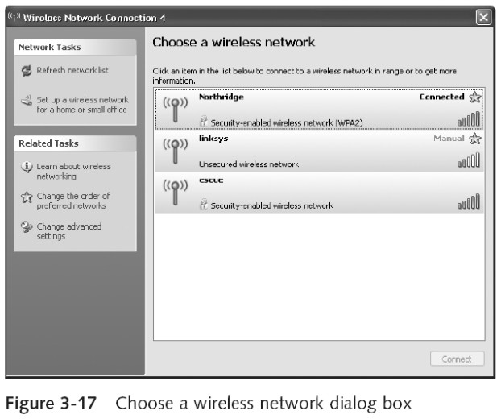Click the Related Tasks panel header
This screenshot has height=419, width=501.
tap(75, 143)
